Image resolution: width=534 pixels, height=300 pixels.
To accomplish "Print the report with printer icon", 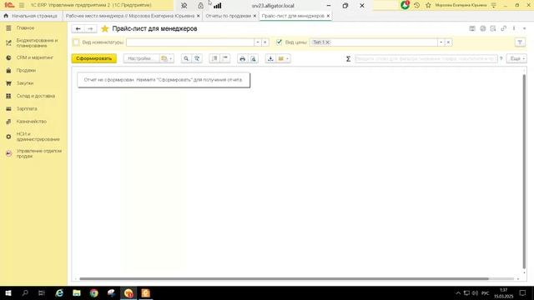I will pyautogui.click(x=242, y=58).
